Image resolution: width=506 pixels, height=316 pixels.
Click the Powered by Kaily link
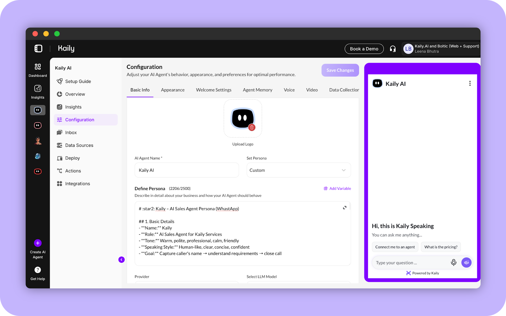click(423, 273)
